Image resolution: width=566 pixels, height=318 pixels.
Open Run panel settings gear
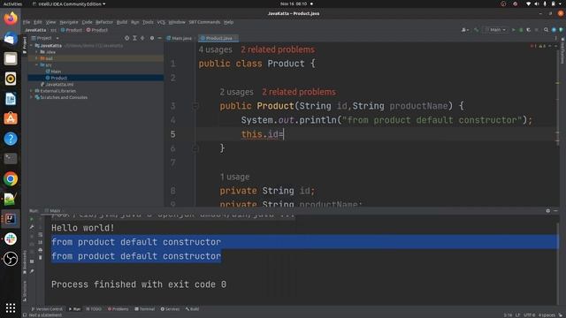point(548,211)
